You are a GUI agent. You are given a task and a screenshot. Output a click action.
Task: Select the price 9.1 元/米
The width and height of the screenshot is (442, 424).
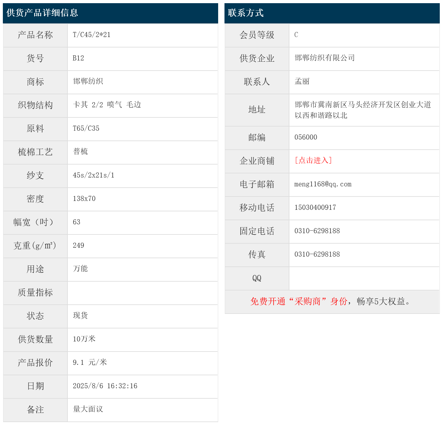90,362
